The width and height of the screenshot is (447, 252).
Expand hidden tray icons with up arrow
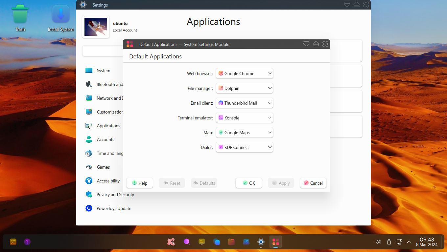pyautogui.click(x=409, y=242)
